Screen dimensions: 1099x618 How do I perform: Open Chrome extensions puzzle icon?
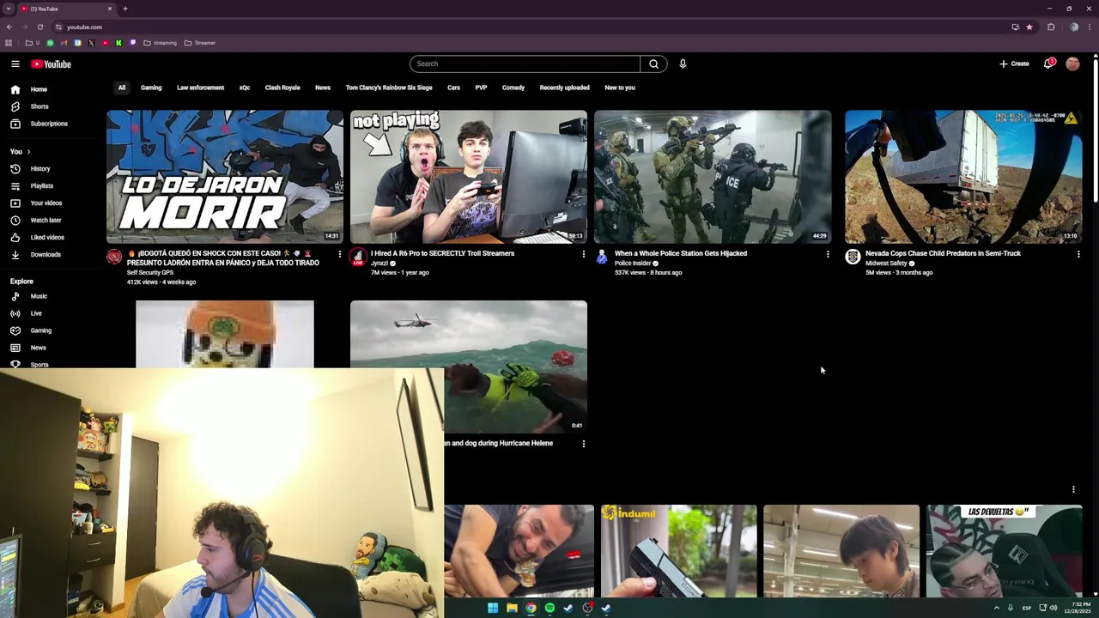tap(1051, 27)
